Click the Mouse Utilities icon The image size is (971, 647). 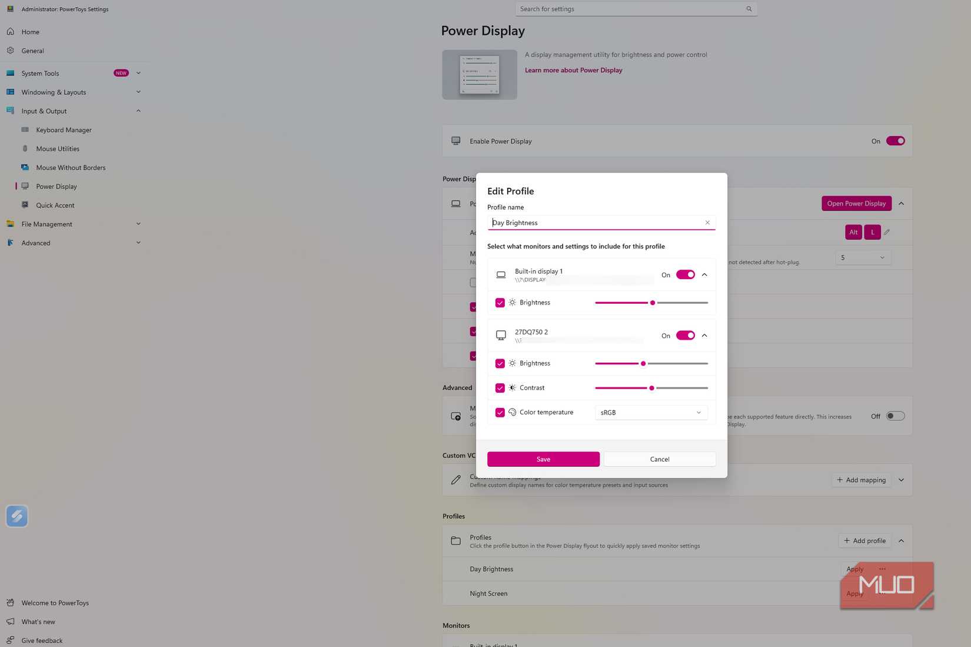(x=25, y=148)
